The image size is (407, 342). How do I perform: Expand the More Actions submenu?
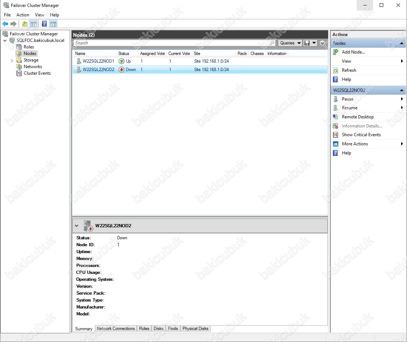click(402, 144)
